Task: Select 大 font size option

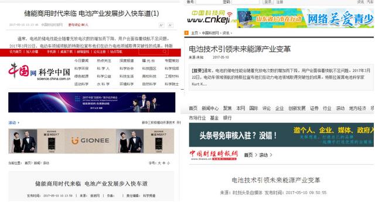Action: (159, 163)
